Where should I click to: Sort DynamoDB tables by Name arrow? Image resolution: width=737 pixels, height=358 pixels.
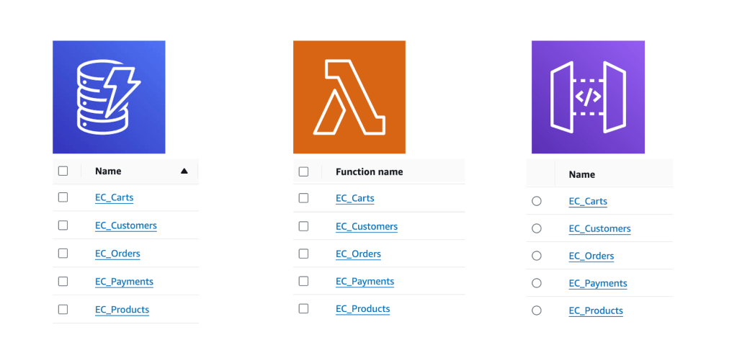coord(184,171)
